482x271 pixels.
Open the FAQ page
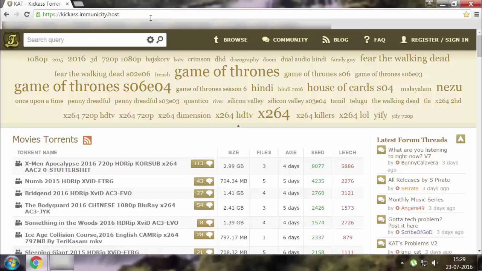(375, 40)
